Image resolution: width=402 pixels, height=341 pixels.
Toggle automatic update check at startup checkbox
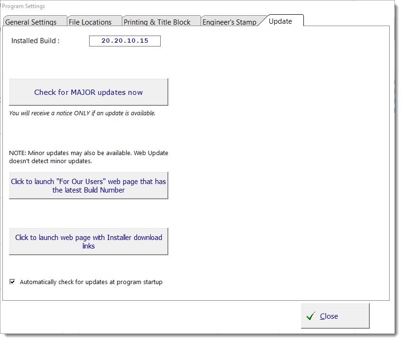[12, 282]
